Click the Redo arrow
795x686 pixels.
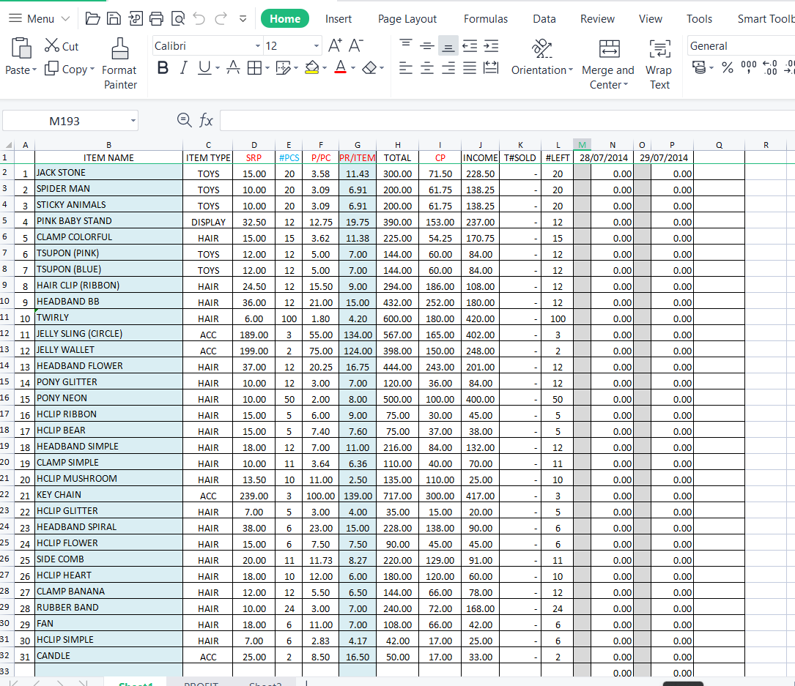click(x=221, y=19)
